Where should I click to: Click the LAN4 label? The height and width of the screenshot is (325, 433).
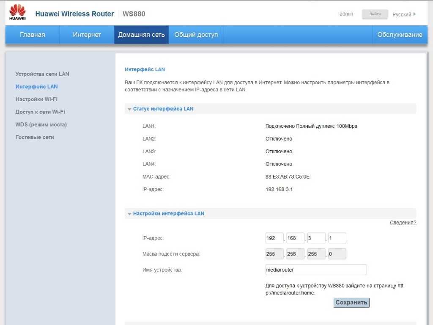click(x=149, y=164)
